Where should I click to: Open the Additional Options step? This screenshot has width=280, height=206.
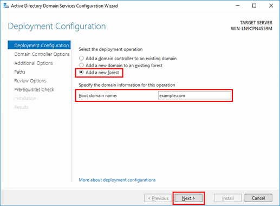pyautogui.click(x=34, y=63)
